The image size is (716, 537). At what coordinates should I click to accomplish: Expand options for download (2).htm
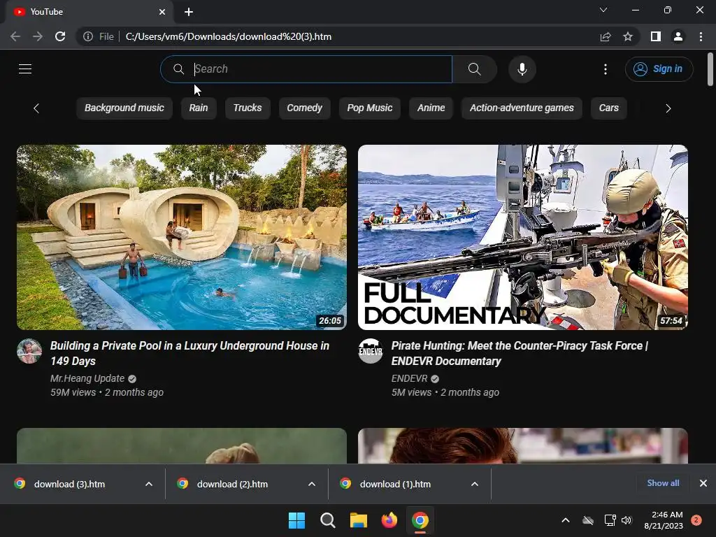(x=312, y=484)
